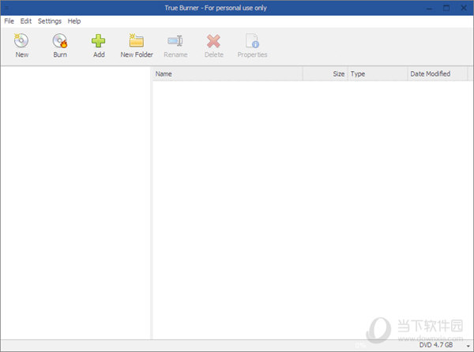Sort the list by Name column
Screen dimensions: 474x352
click(228, 74)
